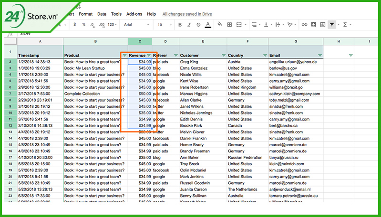Screen dimensions: 381x217
Task: Click the Timestamp header cell
Action: (x=40, y=52)
